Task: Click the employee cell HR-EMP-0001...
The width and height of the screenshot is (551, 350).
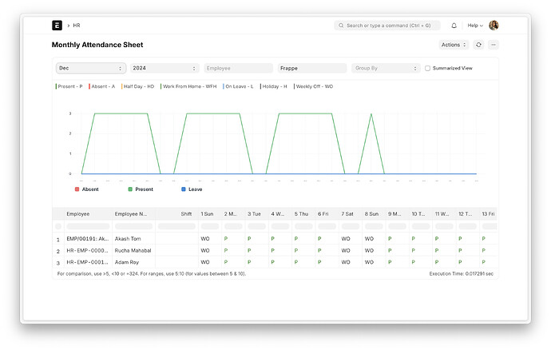Action: pyautogui.click(x=88, y=262)
